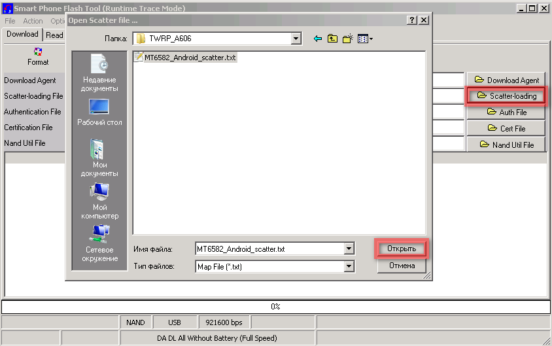
Task: Switch to the Download tab
Action: point(22,34)
